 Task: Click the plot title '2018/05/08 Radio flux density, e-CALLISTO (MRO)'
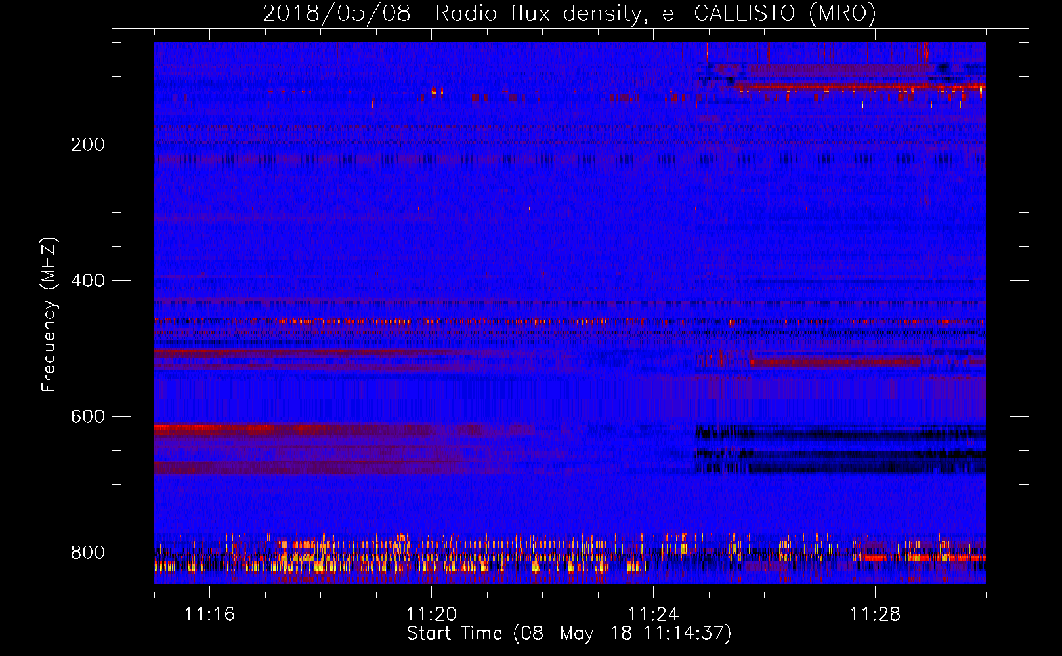point(569,13)
